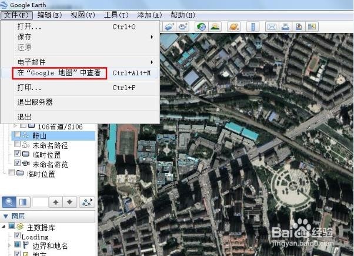Toggle the 主数据库 checkbox
354x256 pixels.
pos(12,225)
